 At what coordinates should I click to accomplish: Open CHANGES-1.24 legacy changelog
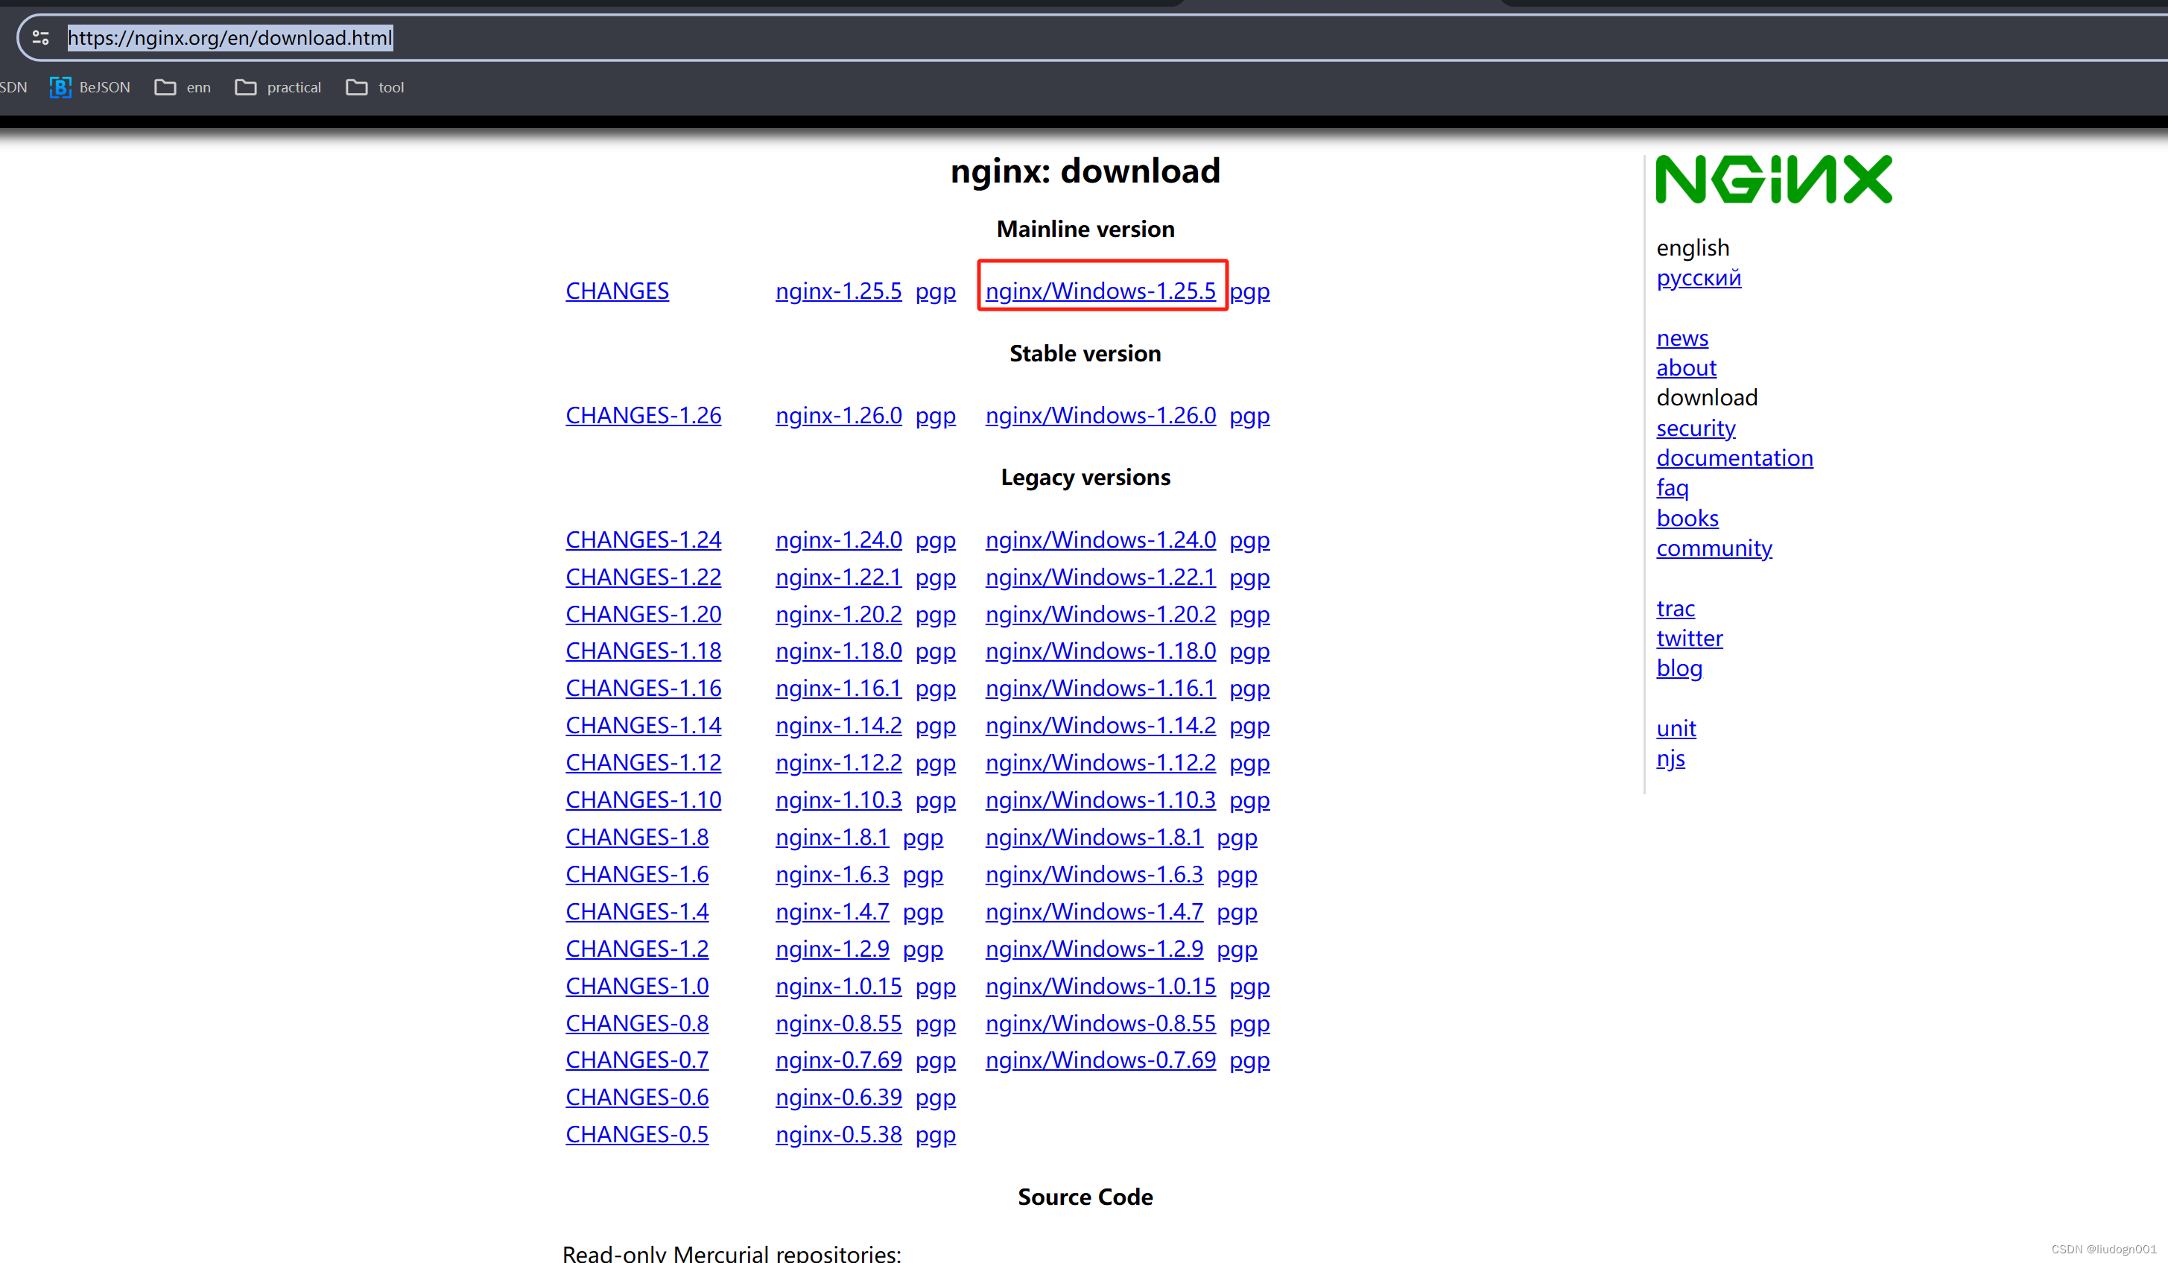point(644,539)
